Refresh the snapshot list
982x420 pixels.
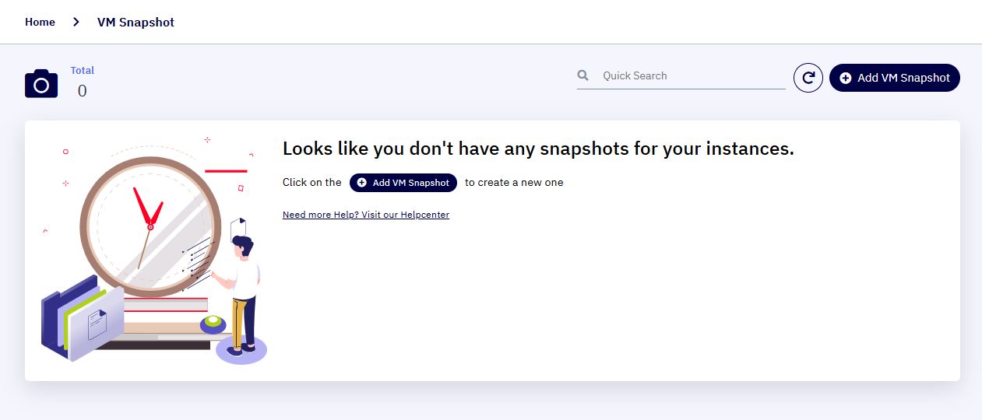pyautogui.click(x=808, y=78)
